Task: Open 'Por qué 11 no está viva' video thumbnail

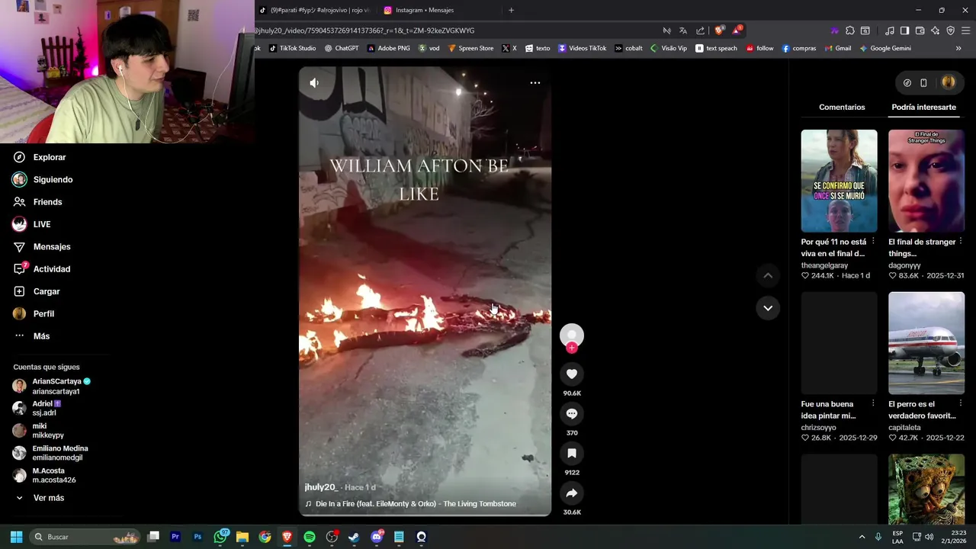Action: 839,181
